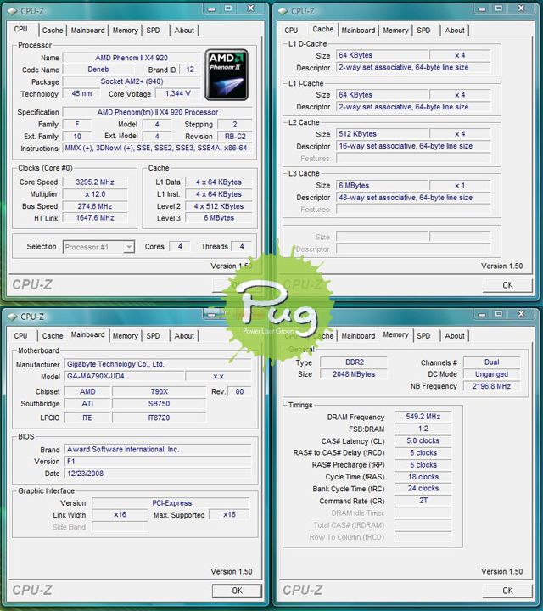Click the Bus Speed value 274.6 MHz

[95, 206]
